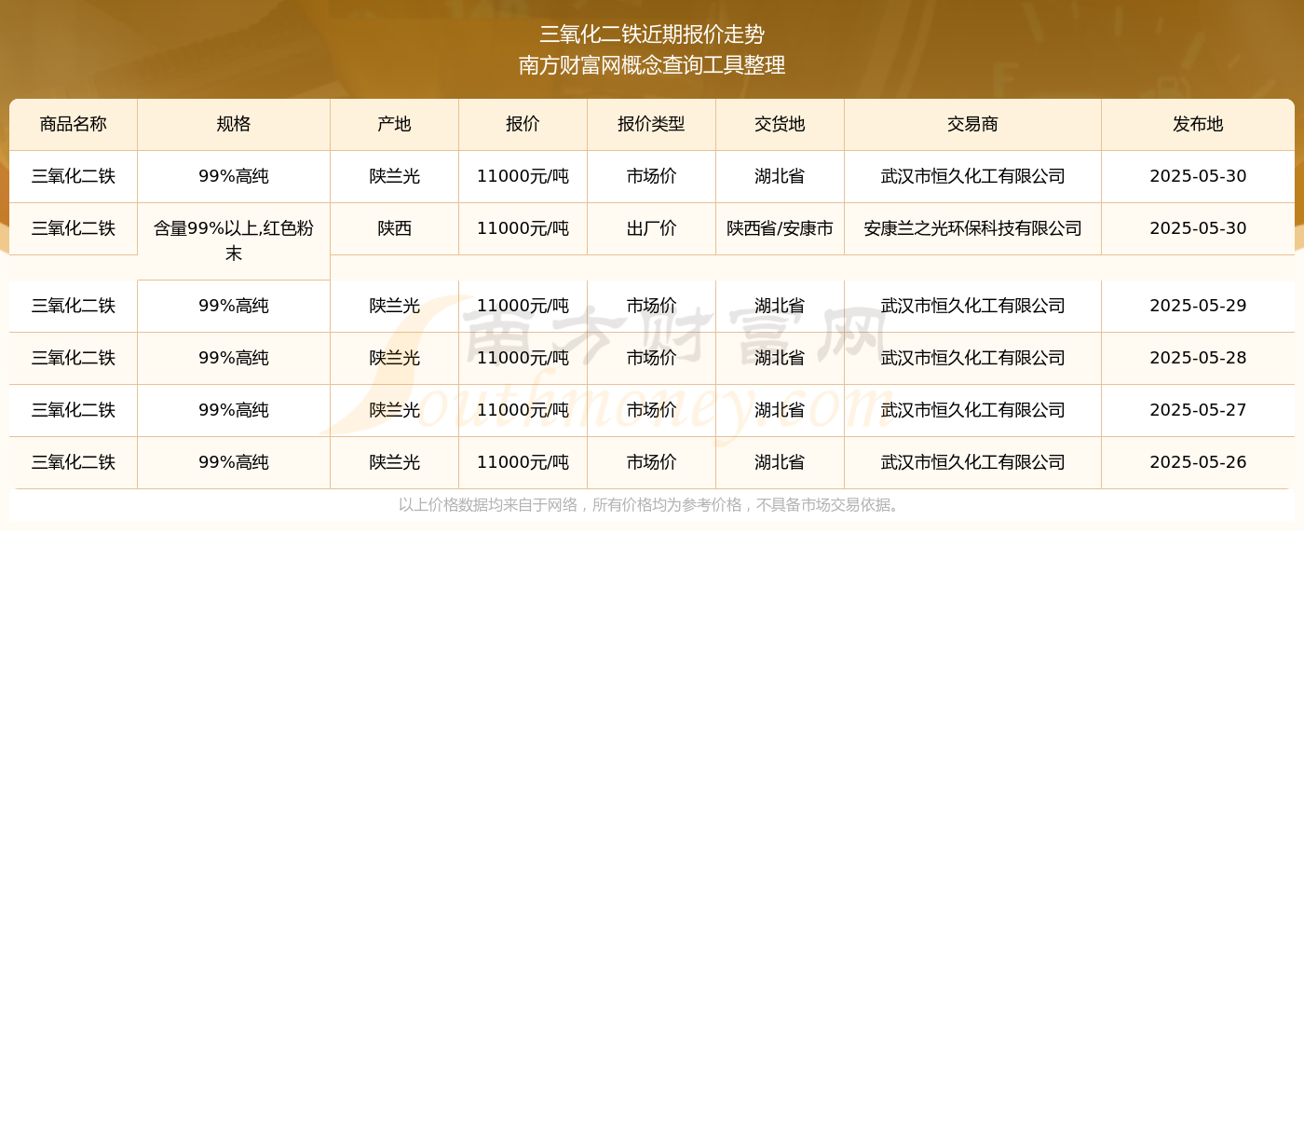Click 陕兰光 in the 2025-05-27 row
This screenshot has width=1304, height=1123.
[x=395, y=410]
